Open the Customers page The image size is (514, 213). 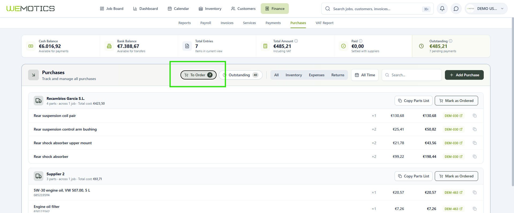243,9
